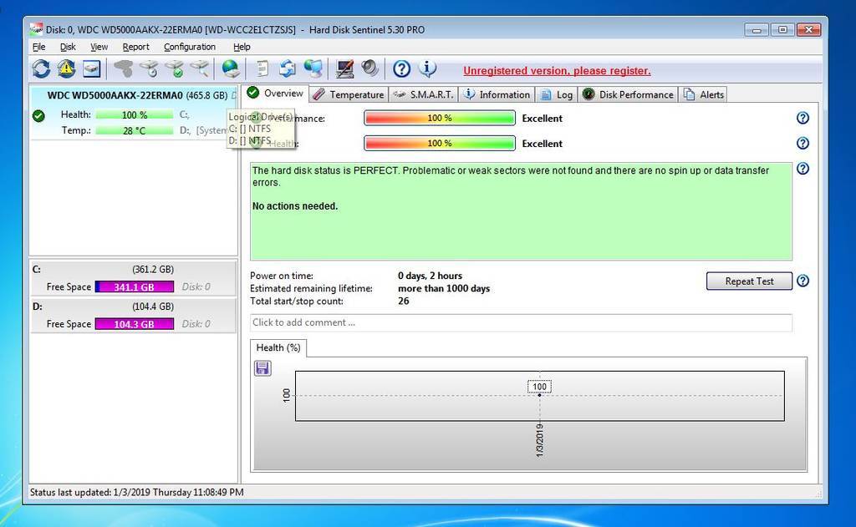
Task: Open configuration via computer-and-screwdriver icon
Action: click(345, 68)
